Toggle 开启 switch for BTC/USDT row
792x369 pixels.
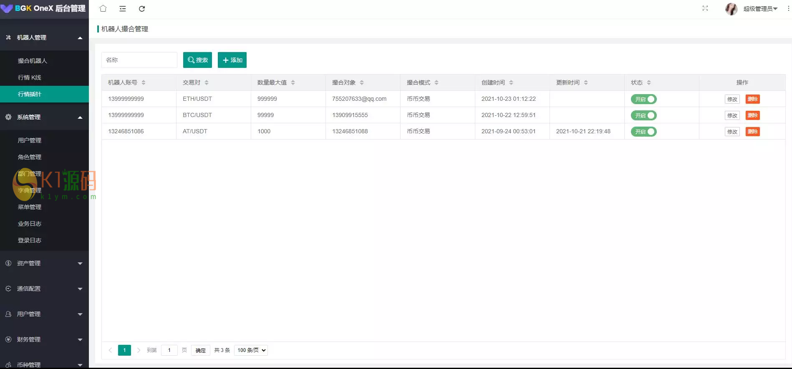643,115
